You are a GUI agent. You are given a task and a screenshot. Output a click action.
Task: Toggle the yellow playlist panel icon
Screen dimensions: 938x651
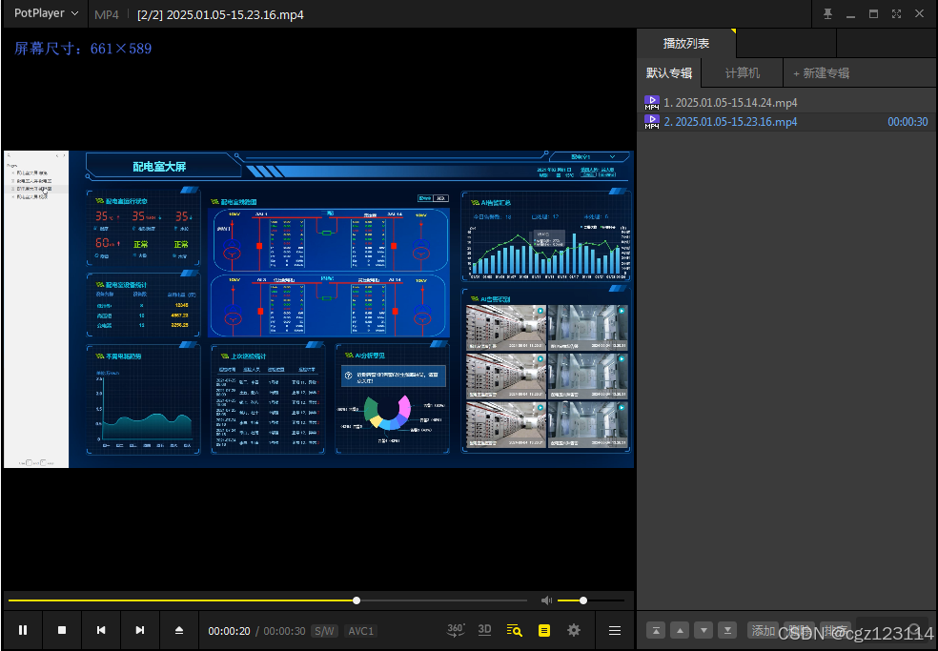[x=543, y=630]
